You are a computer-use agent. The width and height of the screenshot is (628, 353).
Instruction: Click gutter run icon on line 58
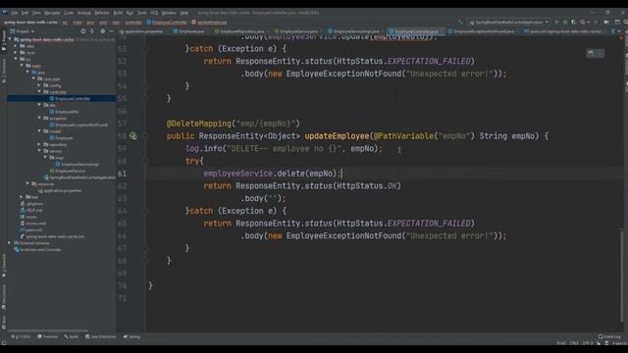point(133,136)
